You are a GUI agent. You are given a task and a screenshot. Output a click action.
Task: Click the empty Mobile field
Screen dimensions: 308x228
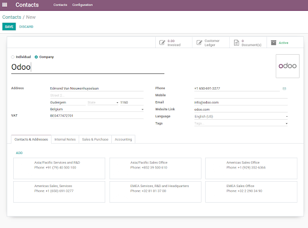[241, 96]
